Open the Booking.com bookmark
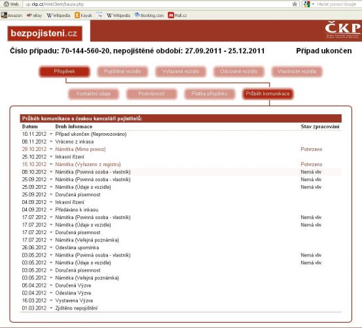This screenshot has width=362, height=328. tap(149, 16)
